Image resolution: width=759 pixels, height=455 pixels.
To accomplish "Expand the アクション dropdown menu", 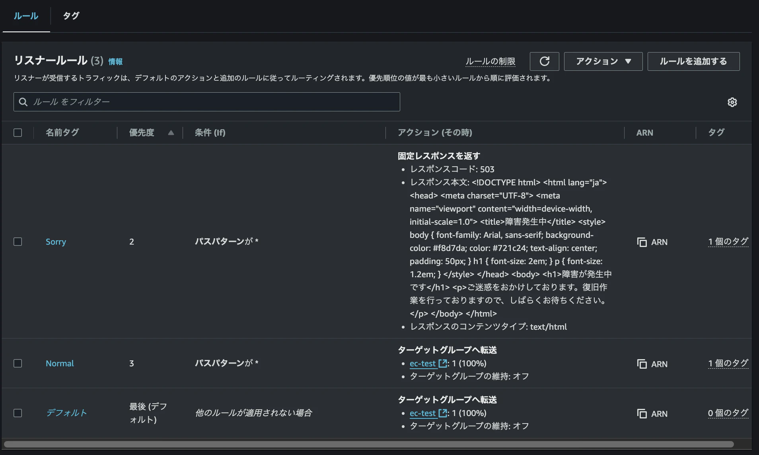I will click(603, 61).
